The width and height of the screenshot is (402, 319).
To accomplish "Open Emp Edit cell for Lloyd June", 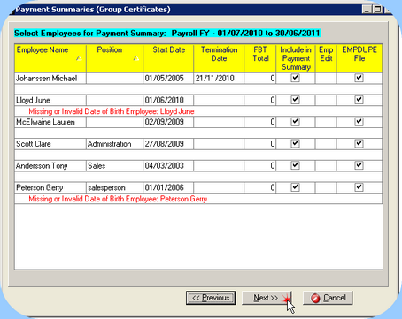I will (326, 100).
